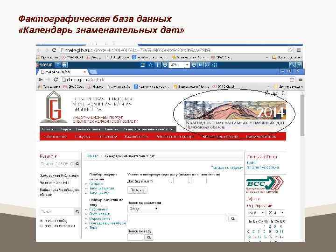Click Войти under Личный кабинет
The width and height of the screenshot is (336, 252).
(252, 163)
